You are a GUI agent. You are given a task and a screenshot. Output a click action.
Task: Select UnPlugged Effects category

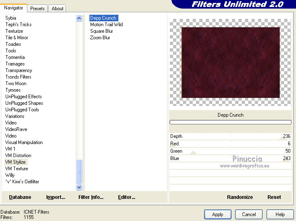pos(24,97)
